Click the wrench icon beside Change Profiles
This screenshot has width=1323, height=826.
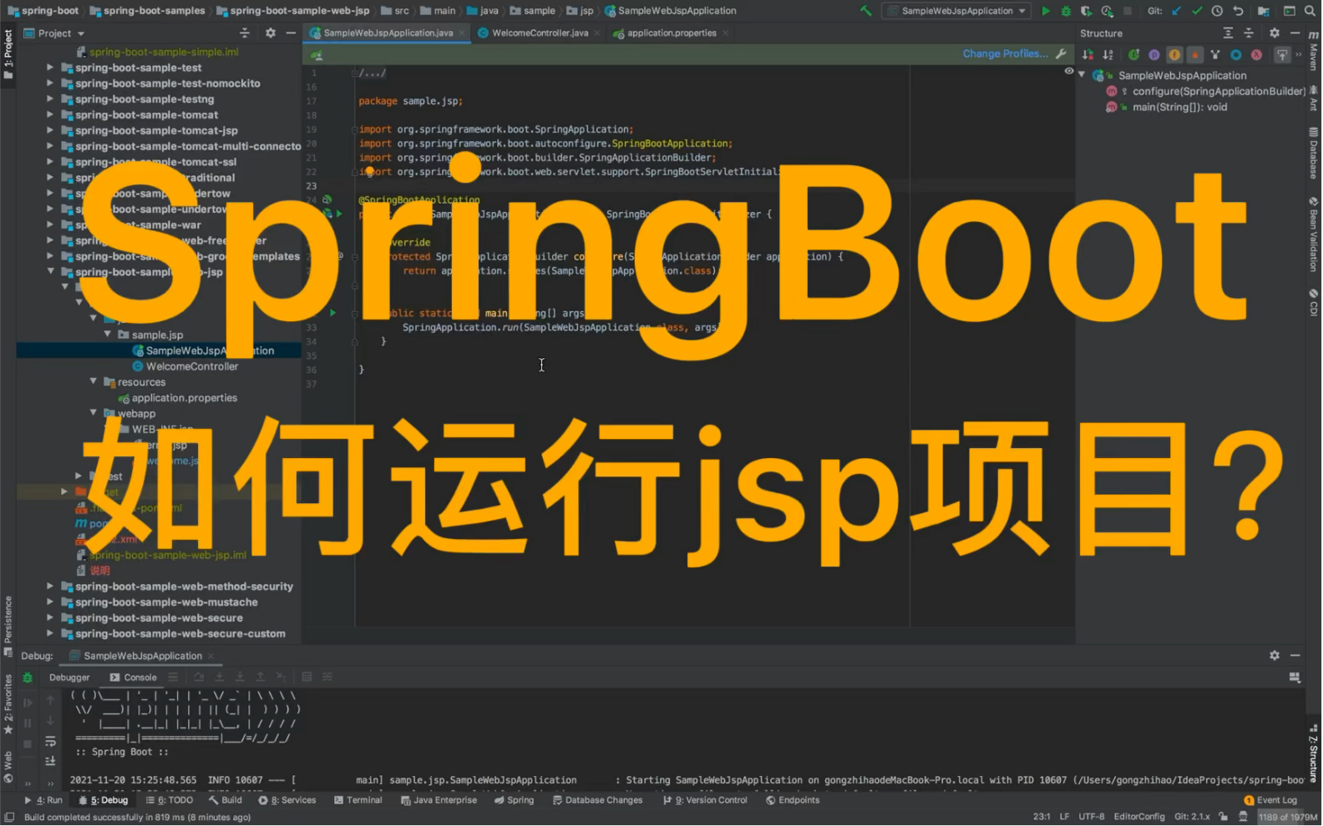tap(1061, 53)
